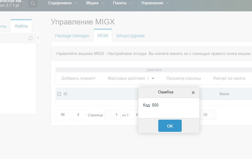Screen dimensions: 252x159
Task: Refresh the file tree
Action: (31, 38)
